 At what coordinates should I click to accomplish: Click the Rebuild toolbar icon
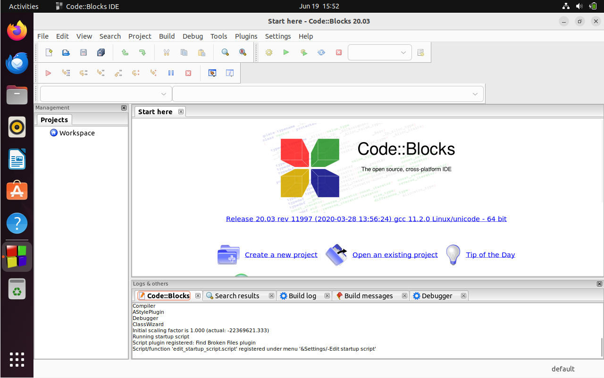(321, 52)
